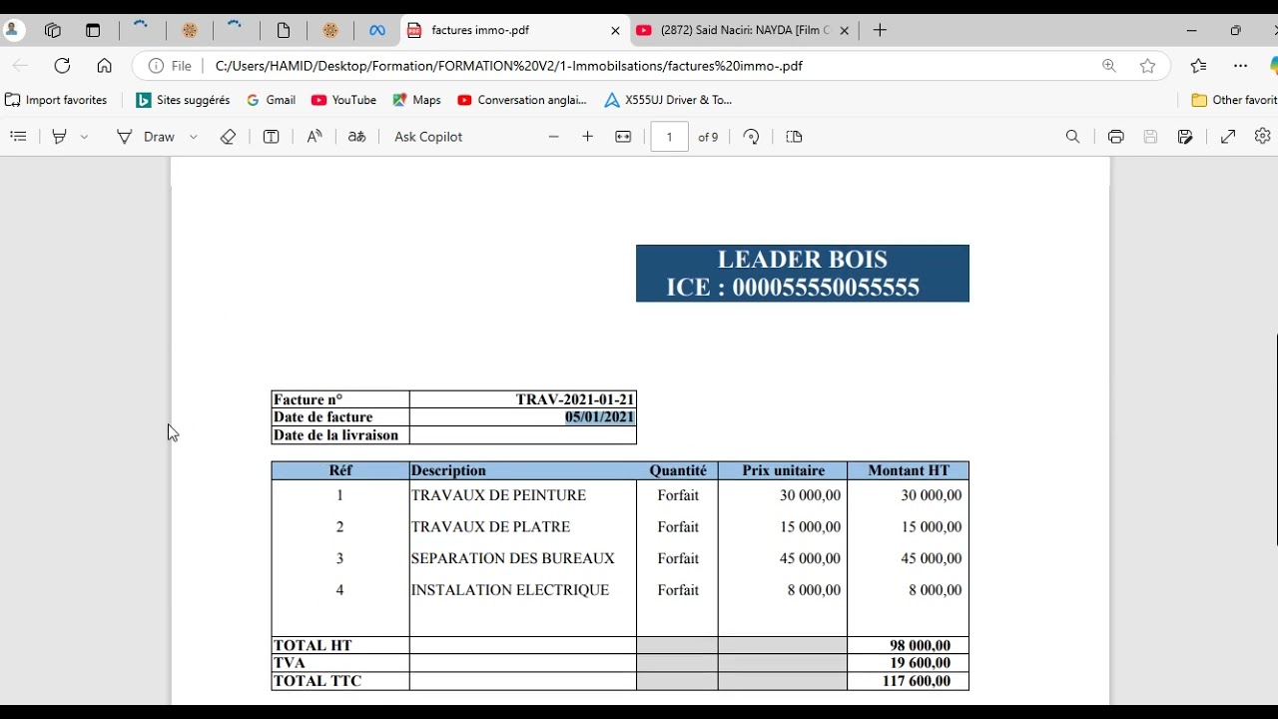Add this page to favorites with star
Screen dimensions: 1278x719
click(1148, 66)
